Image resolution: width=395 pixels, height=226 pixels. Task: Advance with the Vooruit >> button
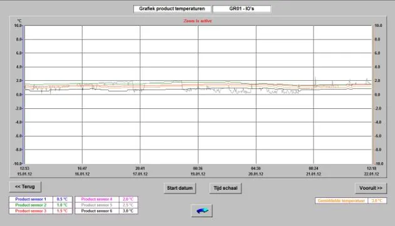[371, 188]
